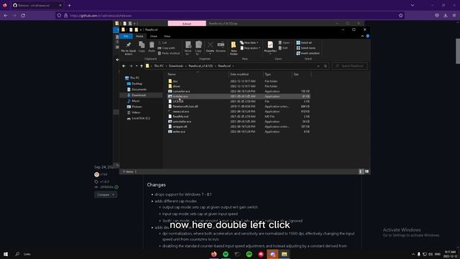460x259 pixels.
Task: Click the Firefox icon in the taskbar
Action: pos(214,254)
